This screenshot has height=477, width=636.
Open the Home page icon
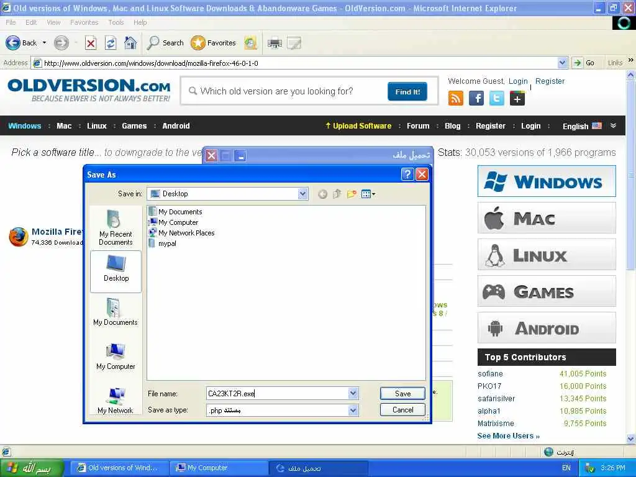[x=130, y=43]
